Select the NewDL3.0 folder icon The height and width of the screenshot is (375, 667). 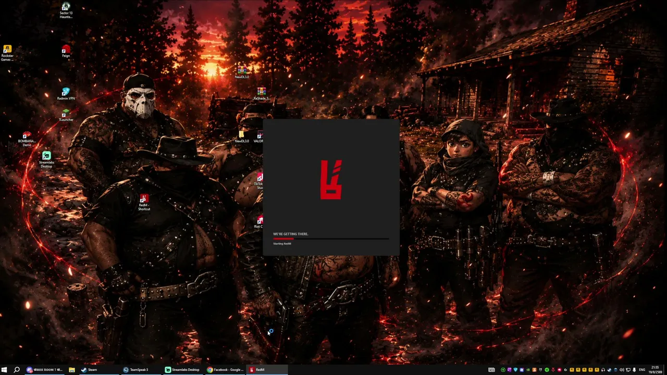point(241,136)
